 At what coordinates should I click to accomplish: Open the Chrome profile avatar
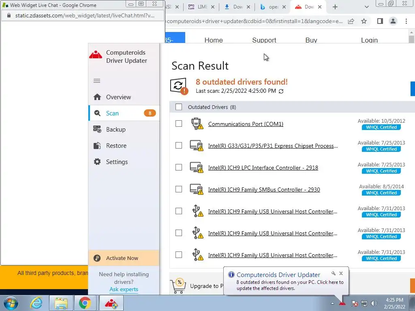coord(393,21)
